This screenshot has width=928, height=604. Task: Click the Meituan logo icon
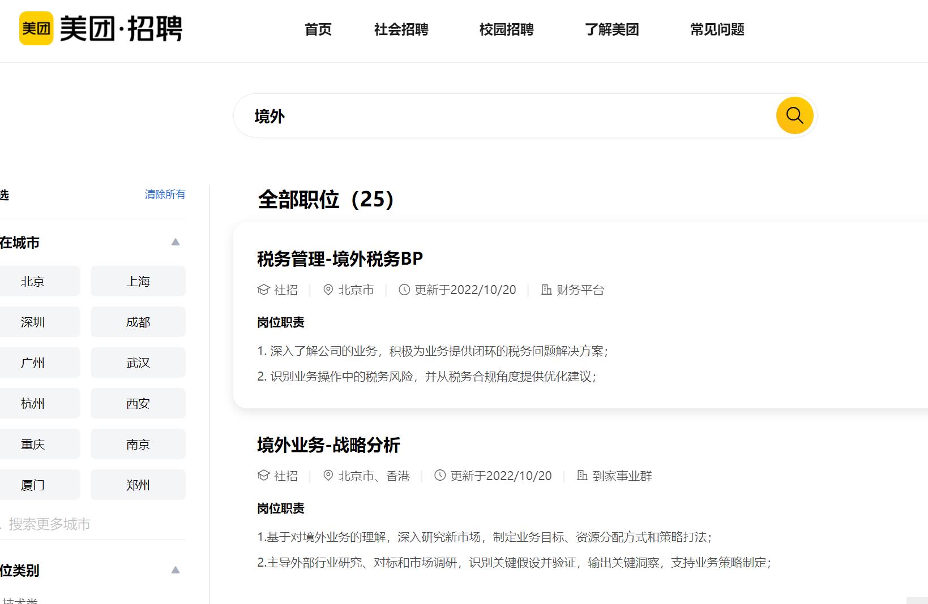tap(36, 28)
